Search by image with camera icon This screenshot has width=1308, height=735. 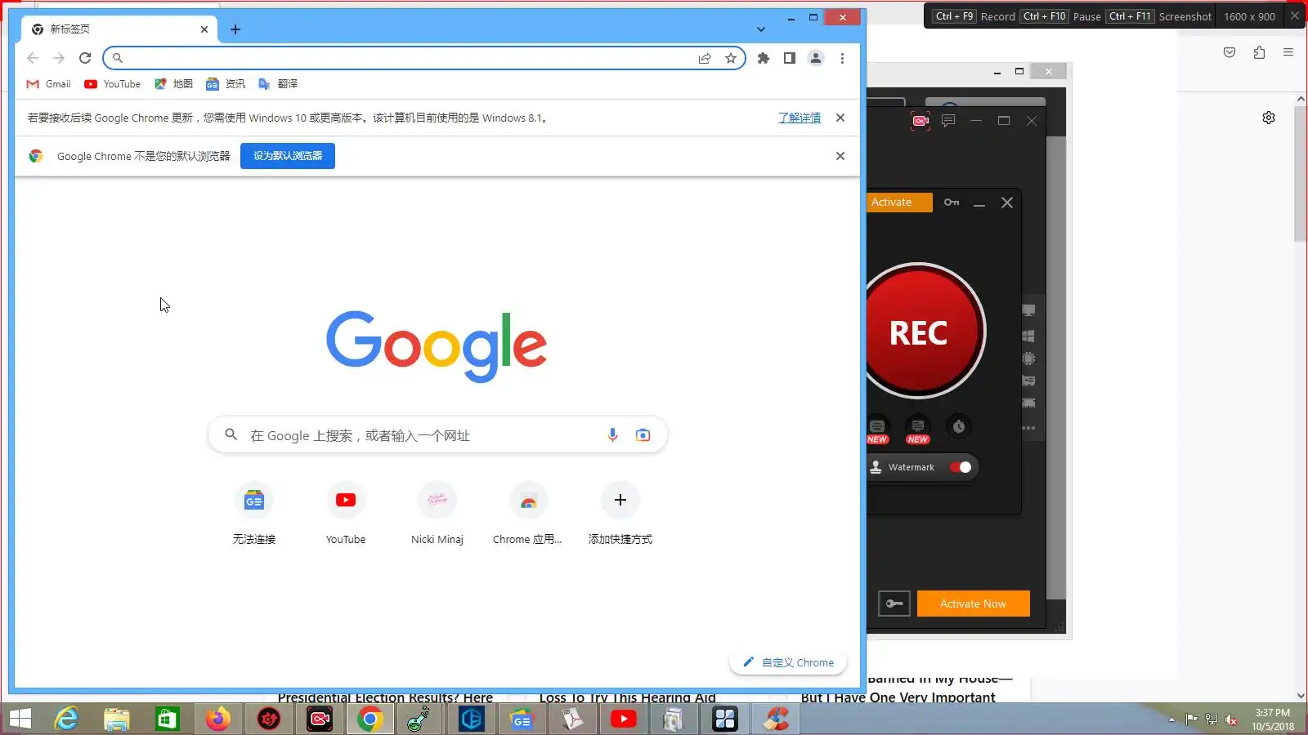pyautogui.click(x=643, y=435)
